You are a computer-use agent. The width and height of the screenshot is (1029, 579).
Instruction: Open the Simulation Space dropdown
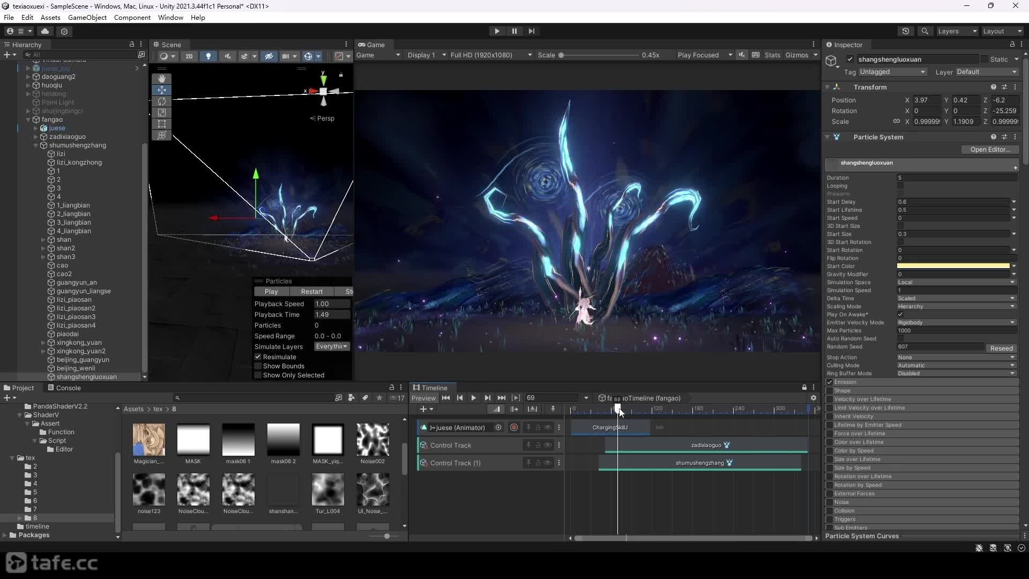tap(956, 283)
